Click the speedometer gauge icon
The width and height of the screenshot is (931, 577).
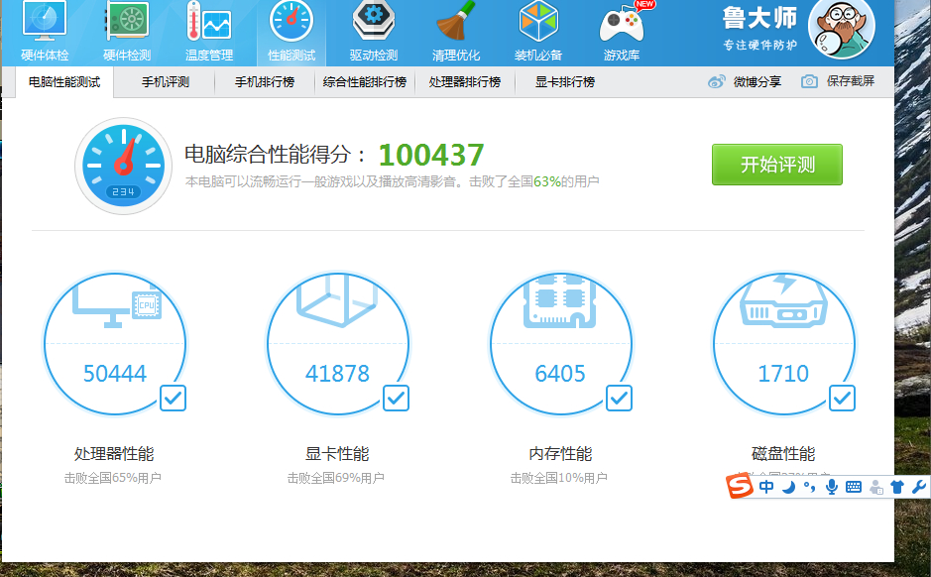tap(124, 166)
